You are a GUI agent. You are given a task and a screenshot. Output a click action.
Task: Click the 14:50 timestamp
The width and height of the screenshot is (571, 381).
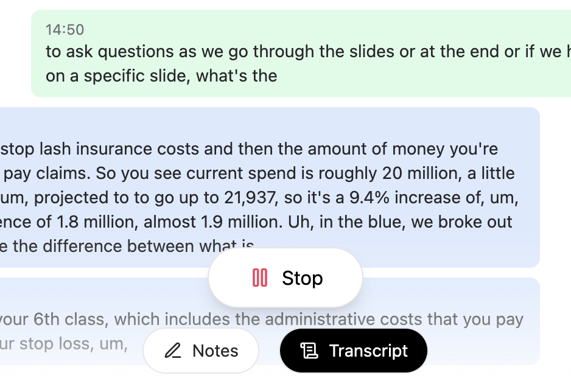pos(65,29)
